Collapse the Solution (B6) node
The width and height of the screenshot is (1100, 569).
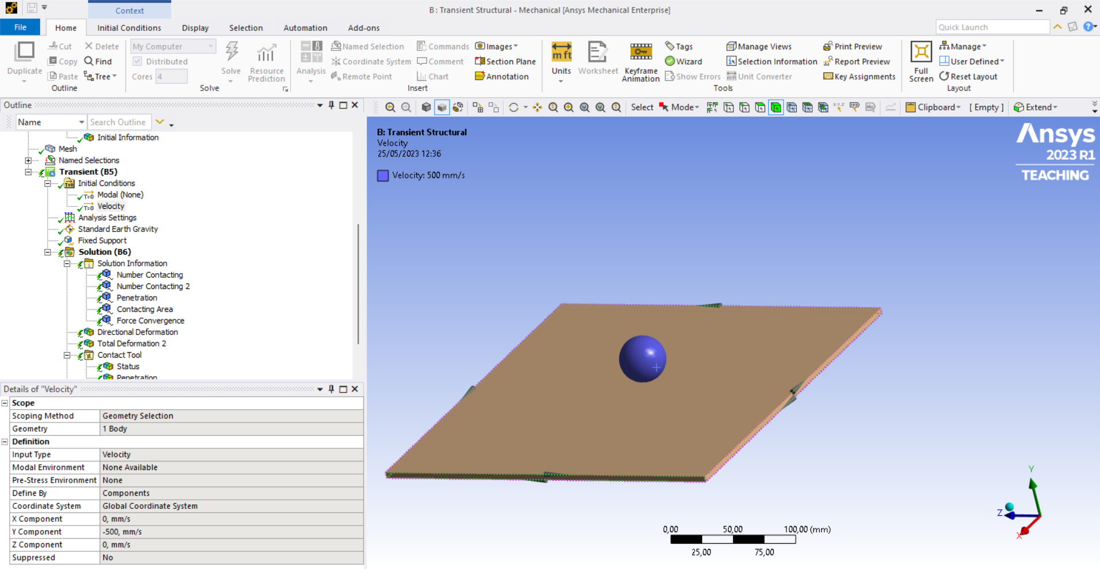[x=48, y=252]
